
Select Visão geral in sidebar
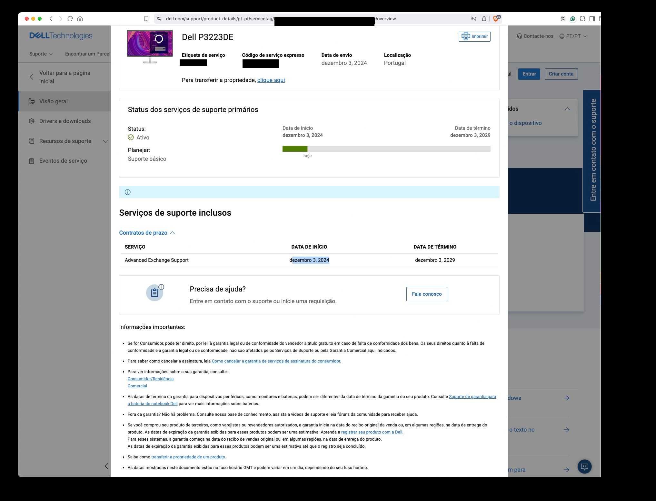pyautogui.click(x=65, y=101)
